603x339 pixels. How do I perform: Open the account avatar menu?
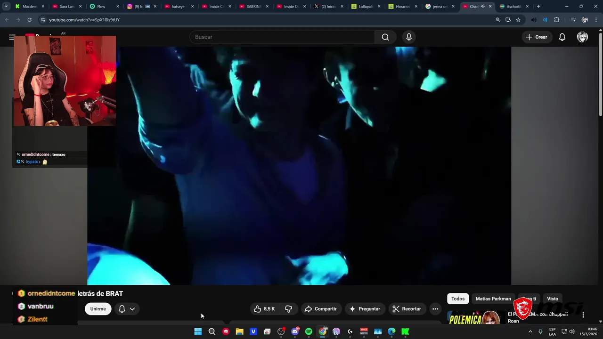[x=582, y=37]
